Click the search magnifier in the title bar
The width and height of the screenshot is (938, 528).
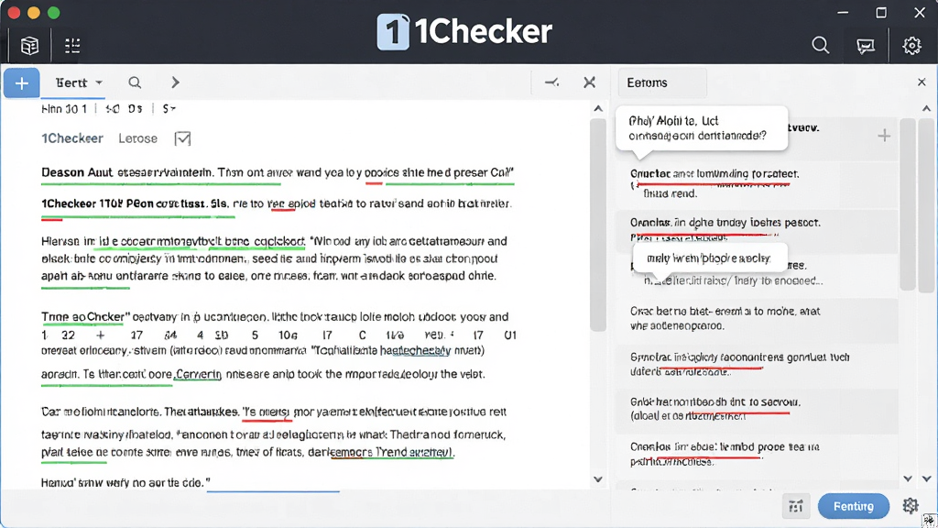820,46
